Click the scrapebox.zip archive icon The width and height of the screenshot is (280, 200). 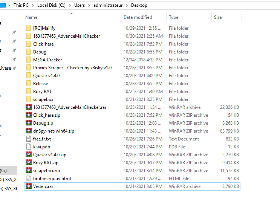29,171
